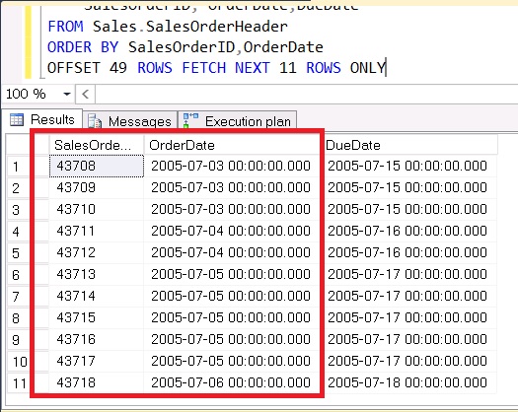Select cell 43713
The width and height of the screenshot is (518, 412).
tap(96, 274)
